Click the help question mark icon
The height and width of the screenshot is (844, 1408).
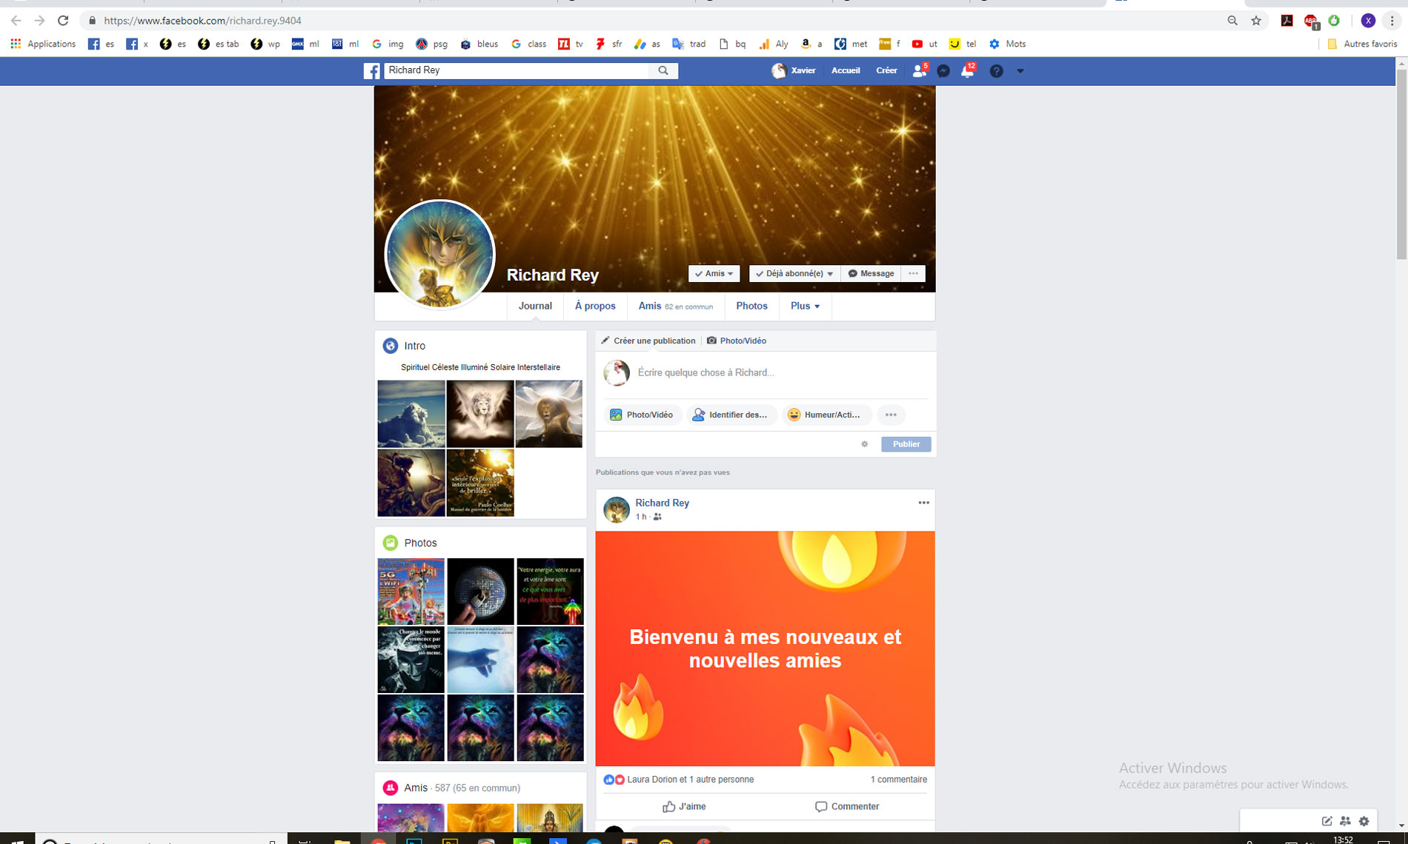(997, 71)
